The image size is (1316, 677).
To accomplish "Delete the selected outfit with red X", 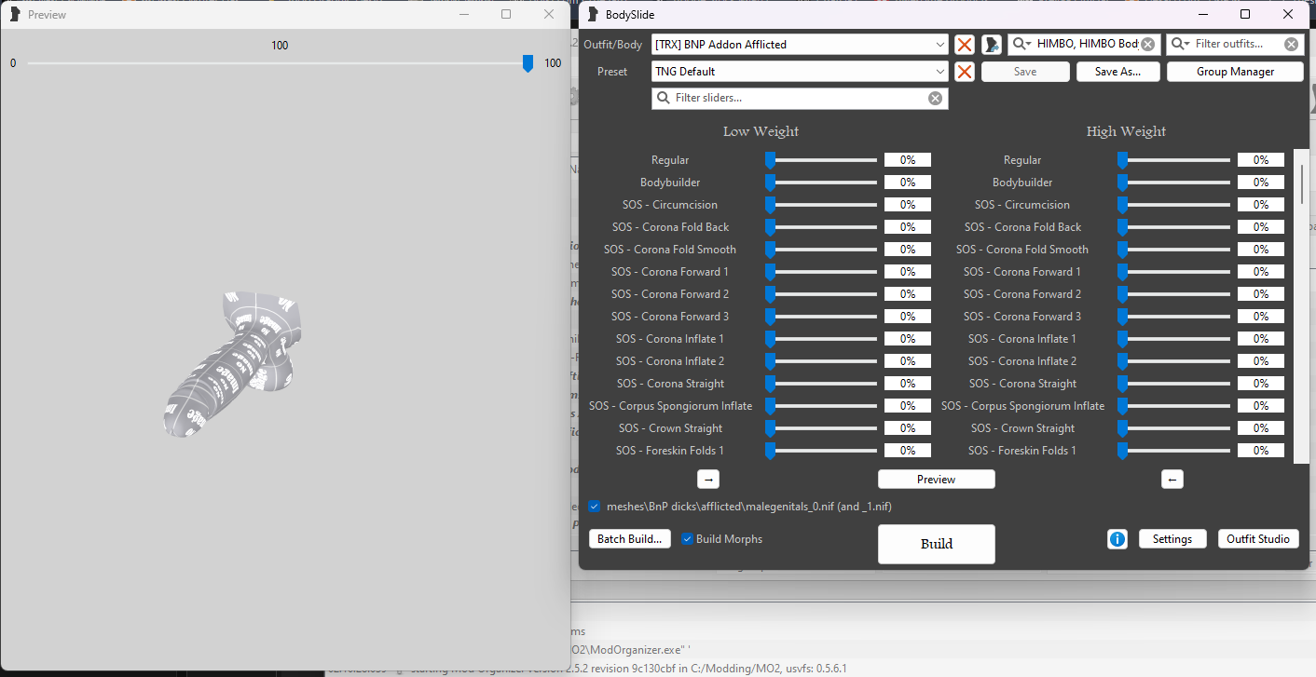I will click(965, 45).
